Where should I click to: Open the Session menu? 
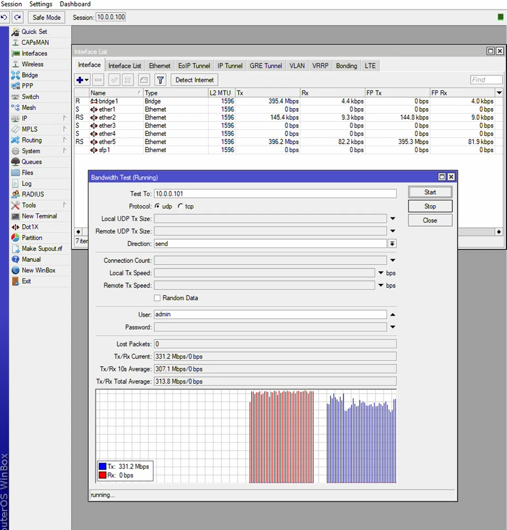point(11,4)
